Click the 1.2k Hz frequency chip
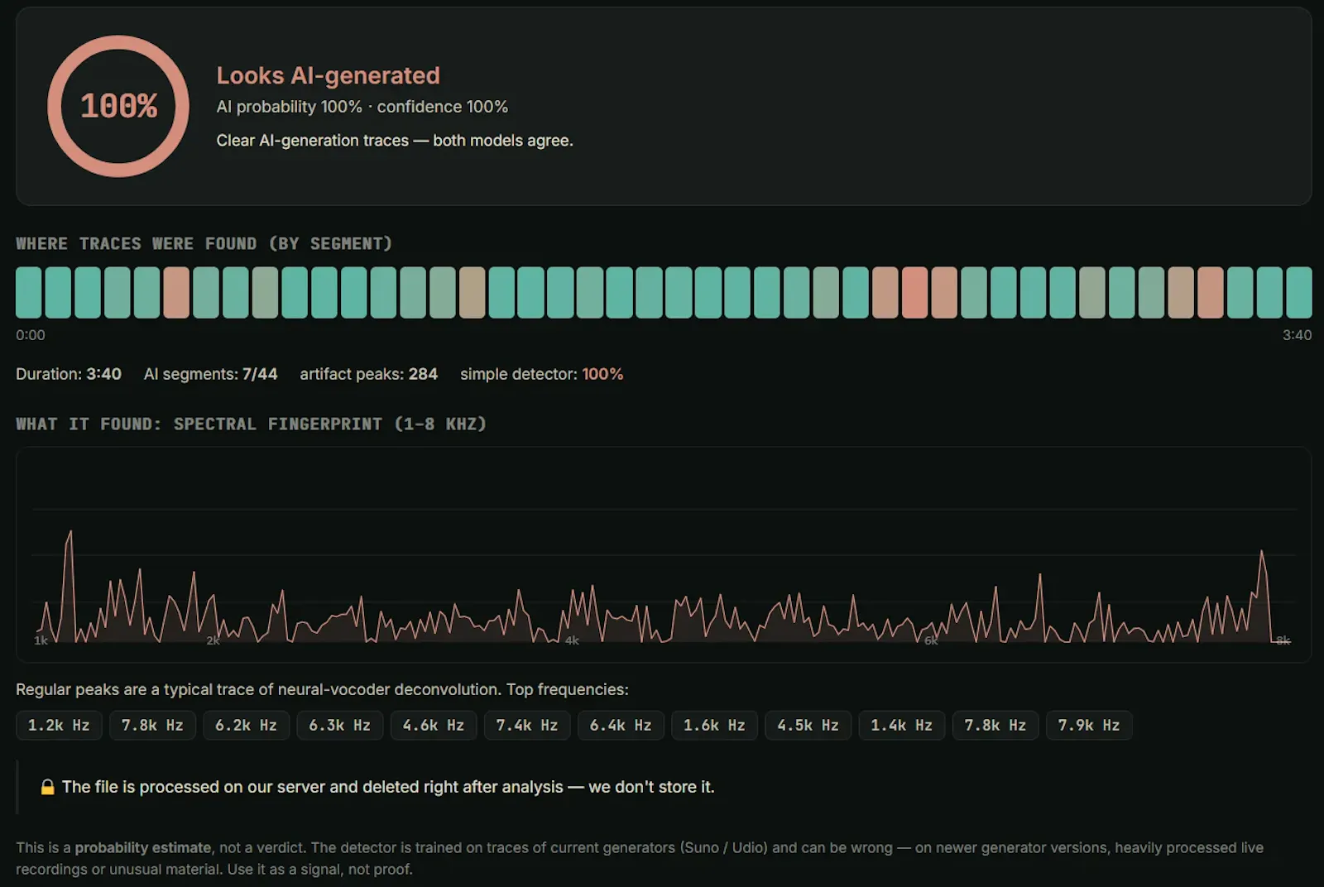 (x=59, y=726)
